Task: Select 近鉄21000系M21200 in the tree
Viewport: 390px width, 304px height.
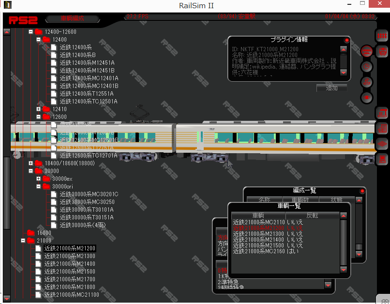Action: pos(70,248)
